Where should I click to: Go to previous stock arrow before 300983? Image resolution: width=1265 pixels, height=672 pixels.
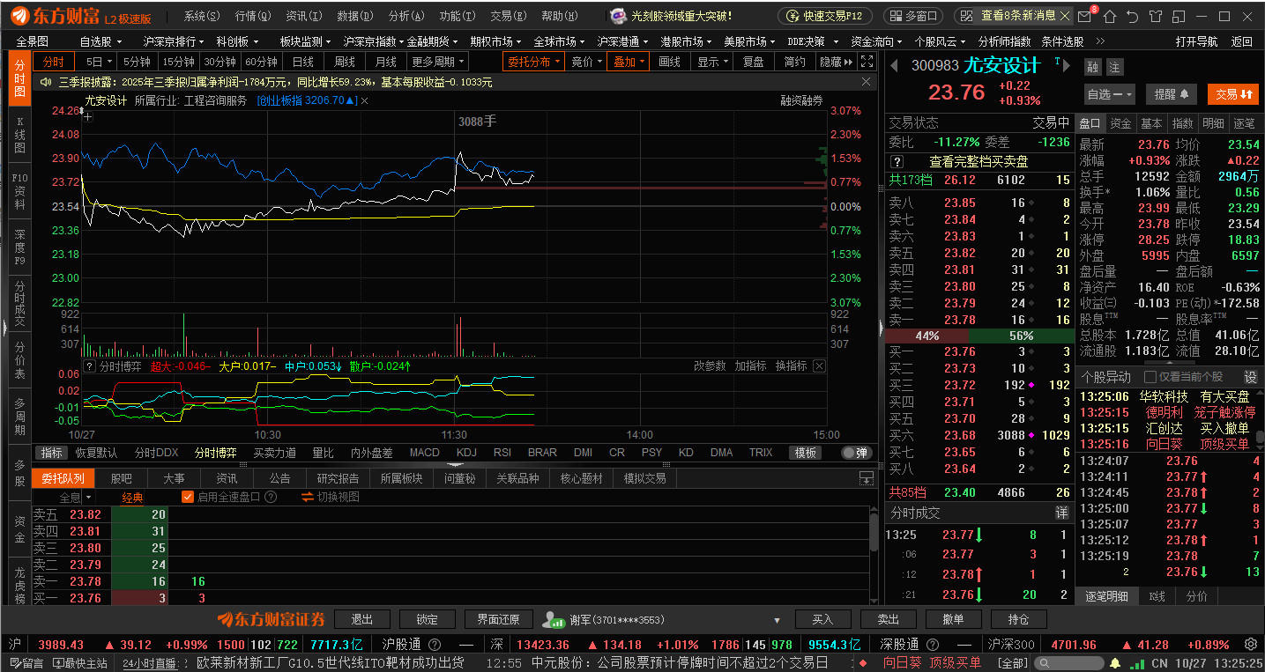coord(894,65)
